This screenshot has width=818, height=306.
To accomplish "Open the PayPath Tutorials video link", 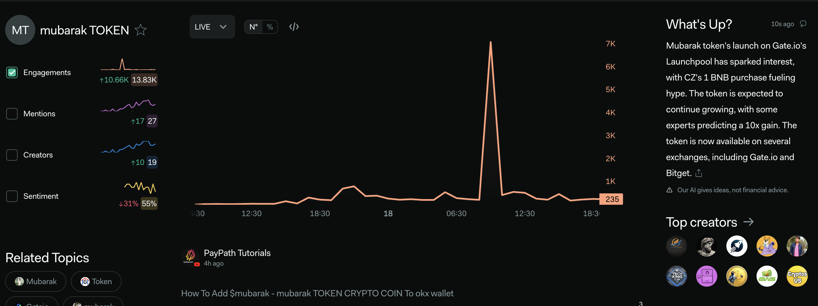I will click(x=237, y=253).
